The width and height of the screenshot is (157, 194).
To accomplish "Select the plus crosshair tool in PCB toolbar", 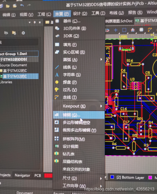I will [x=116, y=30].
